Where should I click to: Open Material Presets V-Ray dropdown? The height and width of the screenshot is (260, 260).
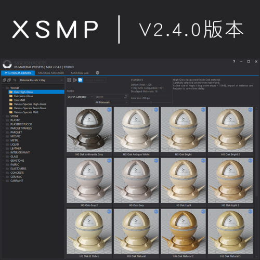pyautogui.click(x=41, y=80)
